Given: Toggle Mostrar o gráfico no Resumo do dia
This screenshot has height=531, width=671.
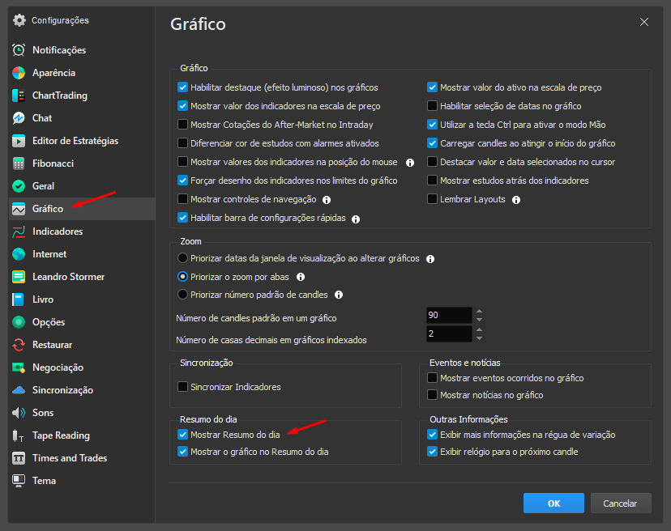Looking at the screenshot, I should coord(182,452).
